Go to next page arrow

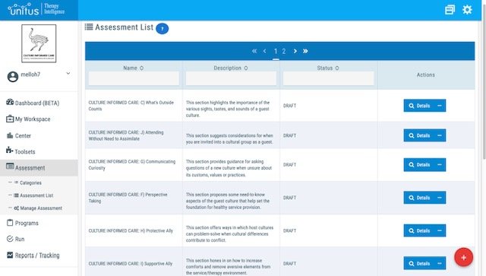(295, 51)
